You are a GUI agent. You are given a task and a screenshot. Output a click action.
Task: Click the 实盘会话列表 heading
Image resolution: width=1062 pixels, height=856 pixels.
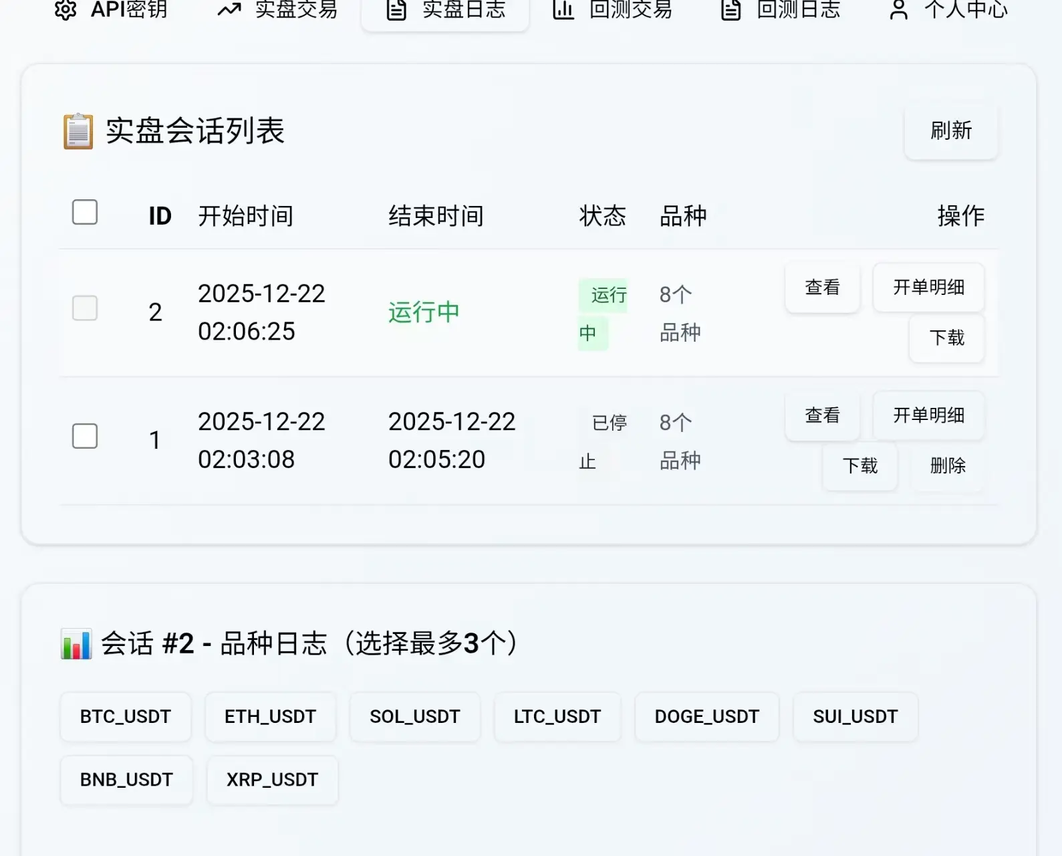tap(195, 131)
